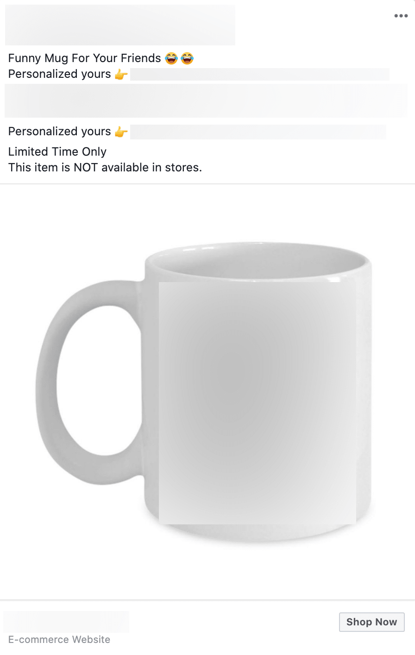This screenshot has width=415, height=655.
Task: Click the first laughing emoji in headline
Action: tap(171, 58)
